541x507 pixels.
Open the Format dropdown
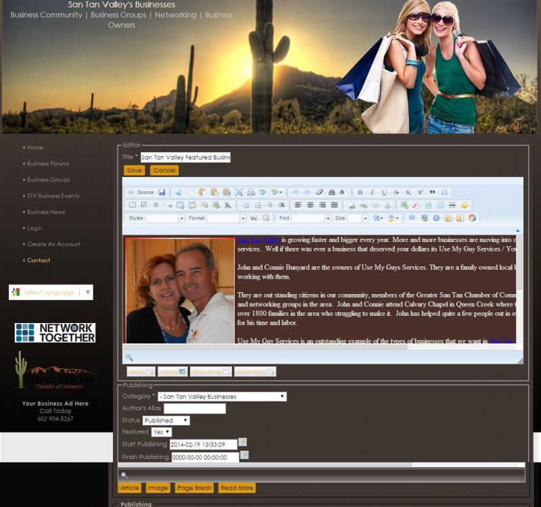click(227, 218)
